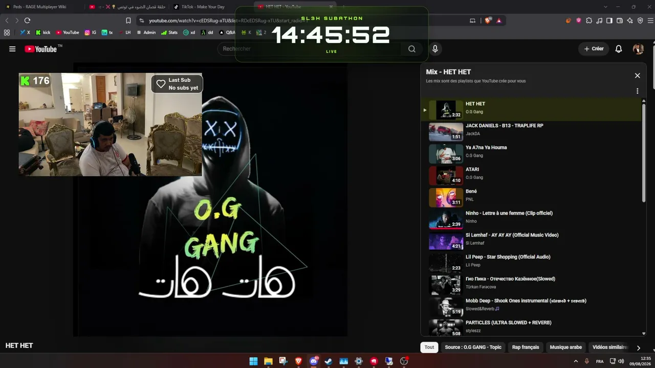
Task: Start voice search with microphone icon
Action: pyautogui.click(x=435, y=49)
